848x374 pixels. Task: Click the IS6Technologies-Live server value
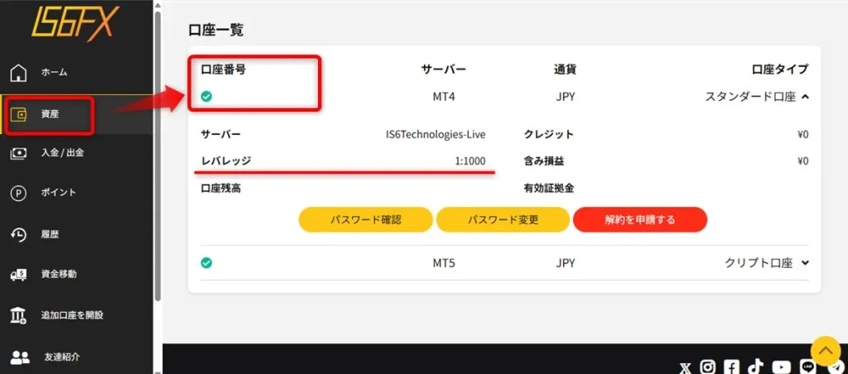click(436, 135)
